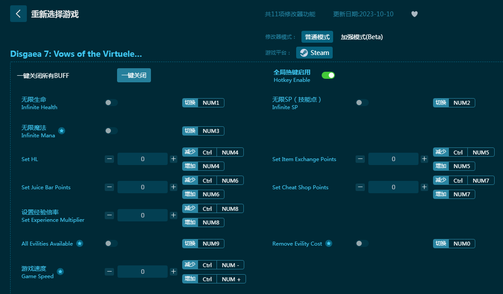Click Set Juice Bar Points input field
This screenshot has width=503, height=294.
(x=143, y=187)
